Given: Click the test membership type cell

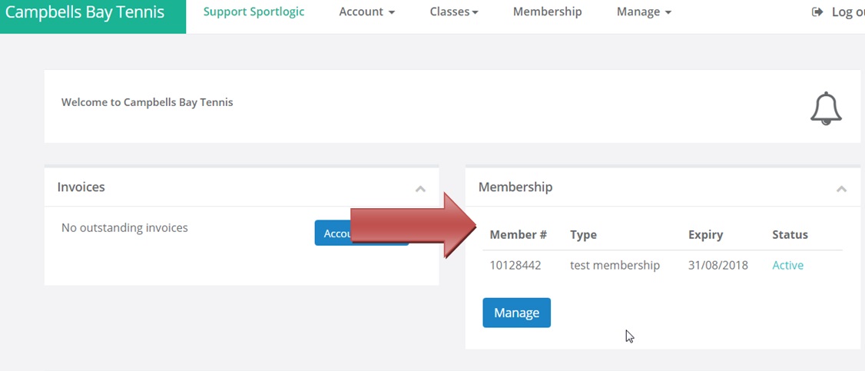Looking at the screenshot, I should pyautogui.click(x=615, y=265).
